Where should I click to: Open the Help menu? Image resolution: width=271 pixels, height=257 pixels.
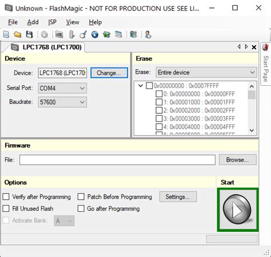(x=95, y=22)
